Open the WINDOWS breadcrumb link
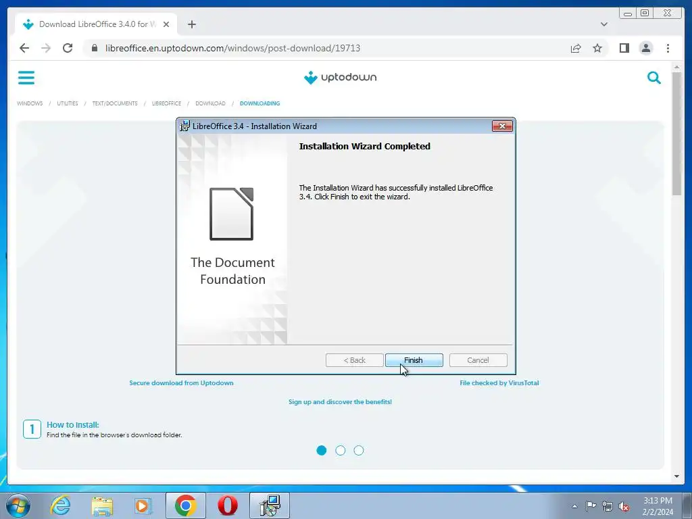The width and height of the screenshot is (692, 519). coord(30,103)
